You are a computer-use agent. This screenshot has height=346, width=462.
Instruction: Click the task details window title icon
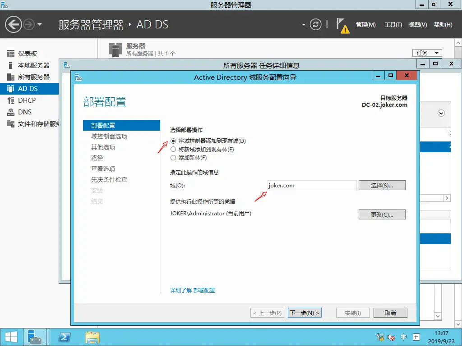pos(67,65)
